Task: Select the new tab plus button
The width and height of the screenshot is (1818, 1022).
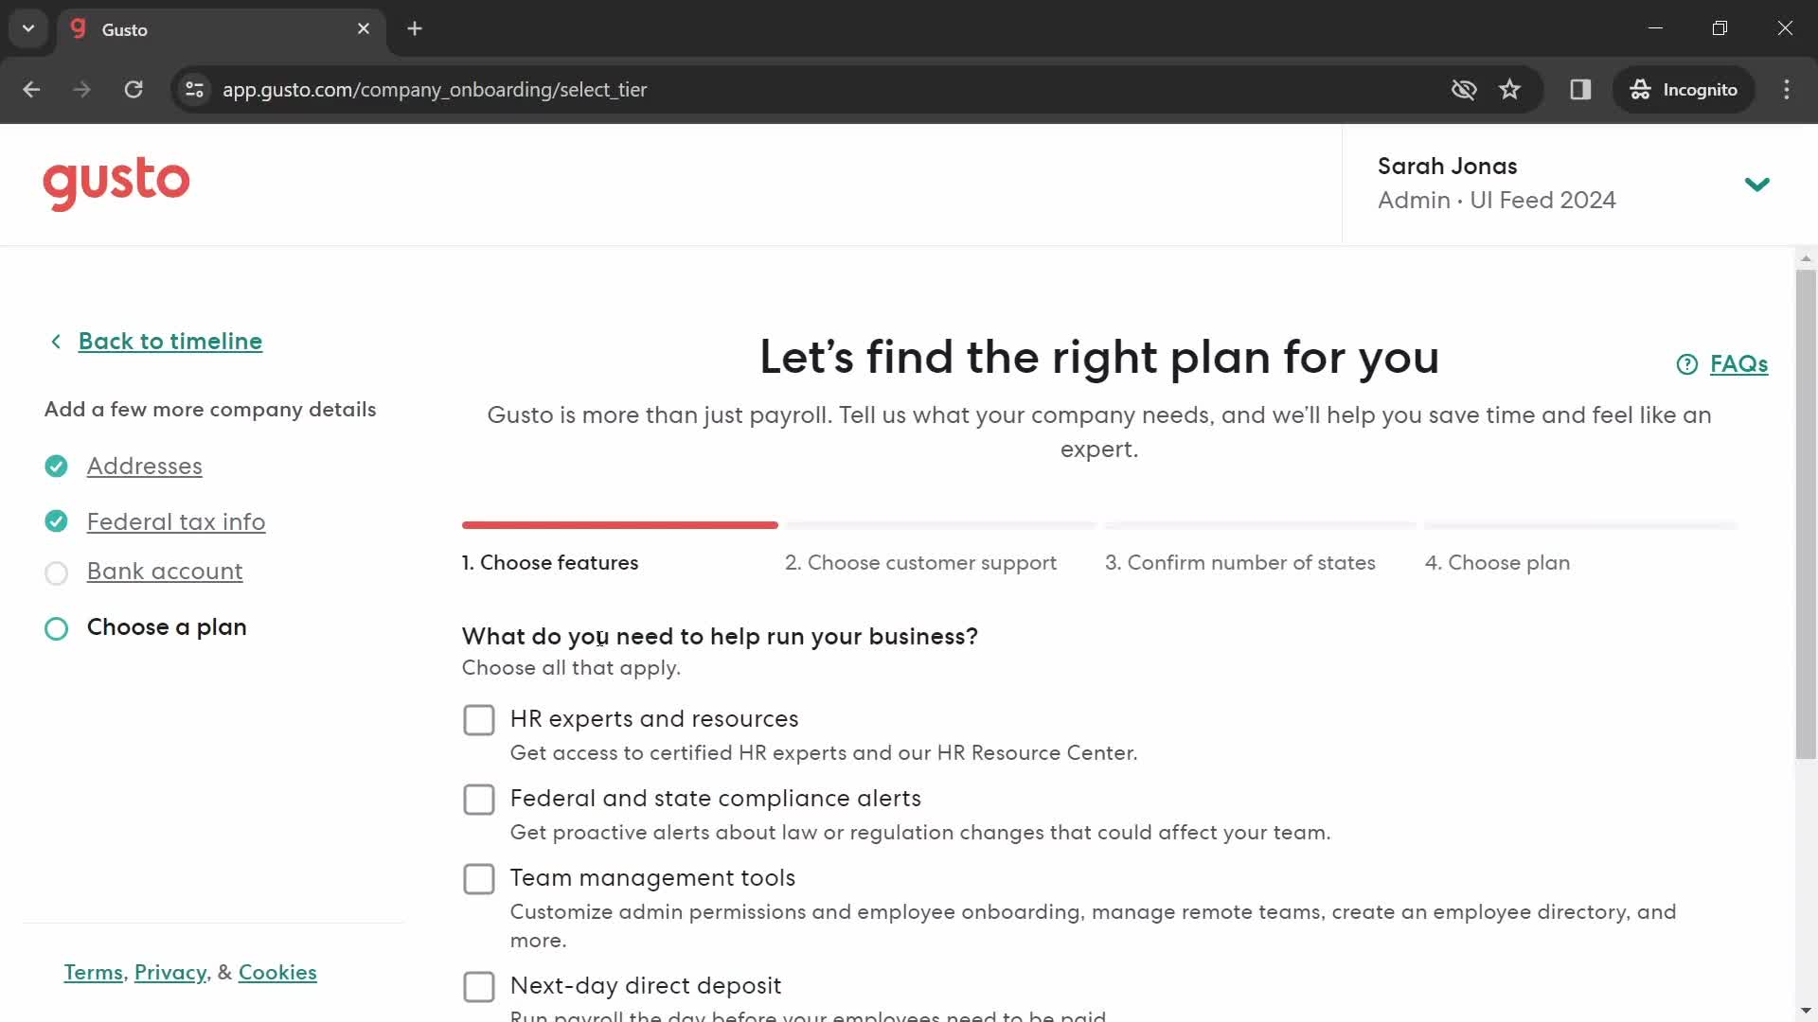Action: 417,27
